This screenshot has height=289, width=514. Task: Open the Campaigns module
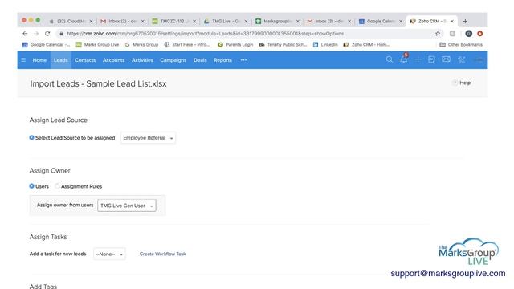click(173, 60)
